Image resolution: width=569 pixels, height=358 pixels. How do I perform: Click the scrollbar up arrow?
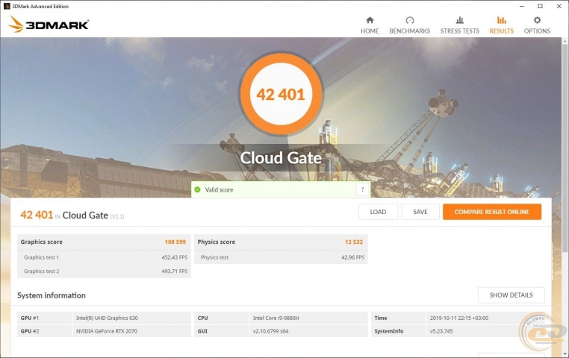pos(565,41)
